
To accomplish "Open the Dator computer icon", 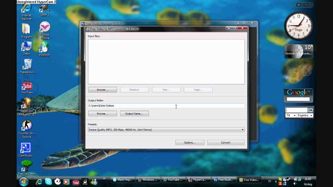I will click(x=27, y=48).
